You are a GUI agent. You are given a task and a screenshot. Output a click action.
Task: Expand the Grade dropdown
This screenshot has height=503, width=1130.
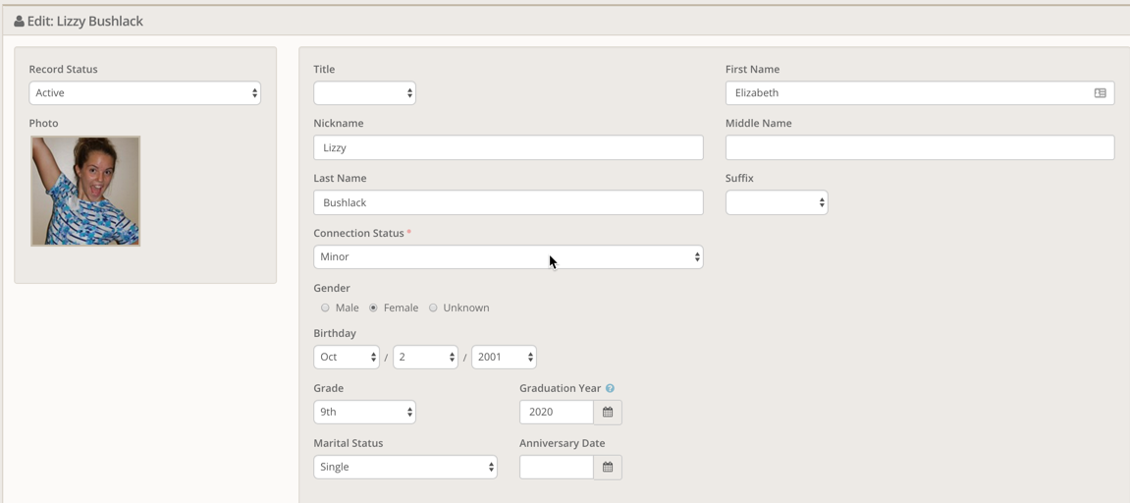pos(364,413)
